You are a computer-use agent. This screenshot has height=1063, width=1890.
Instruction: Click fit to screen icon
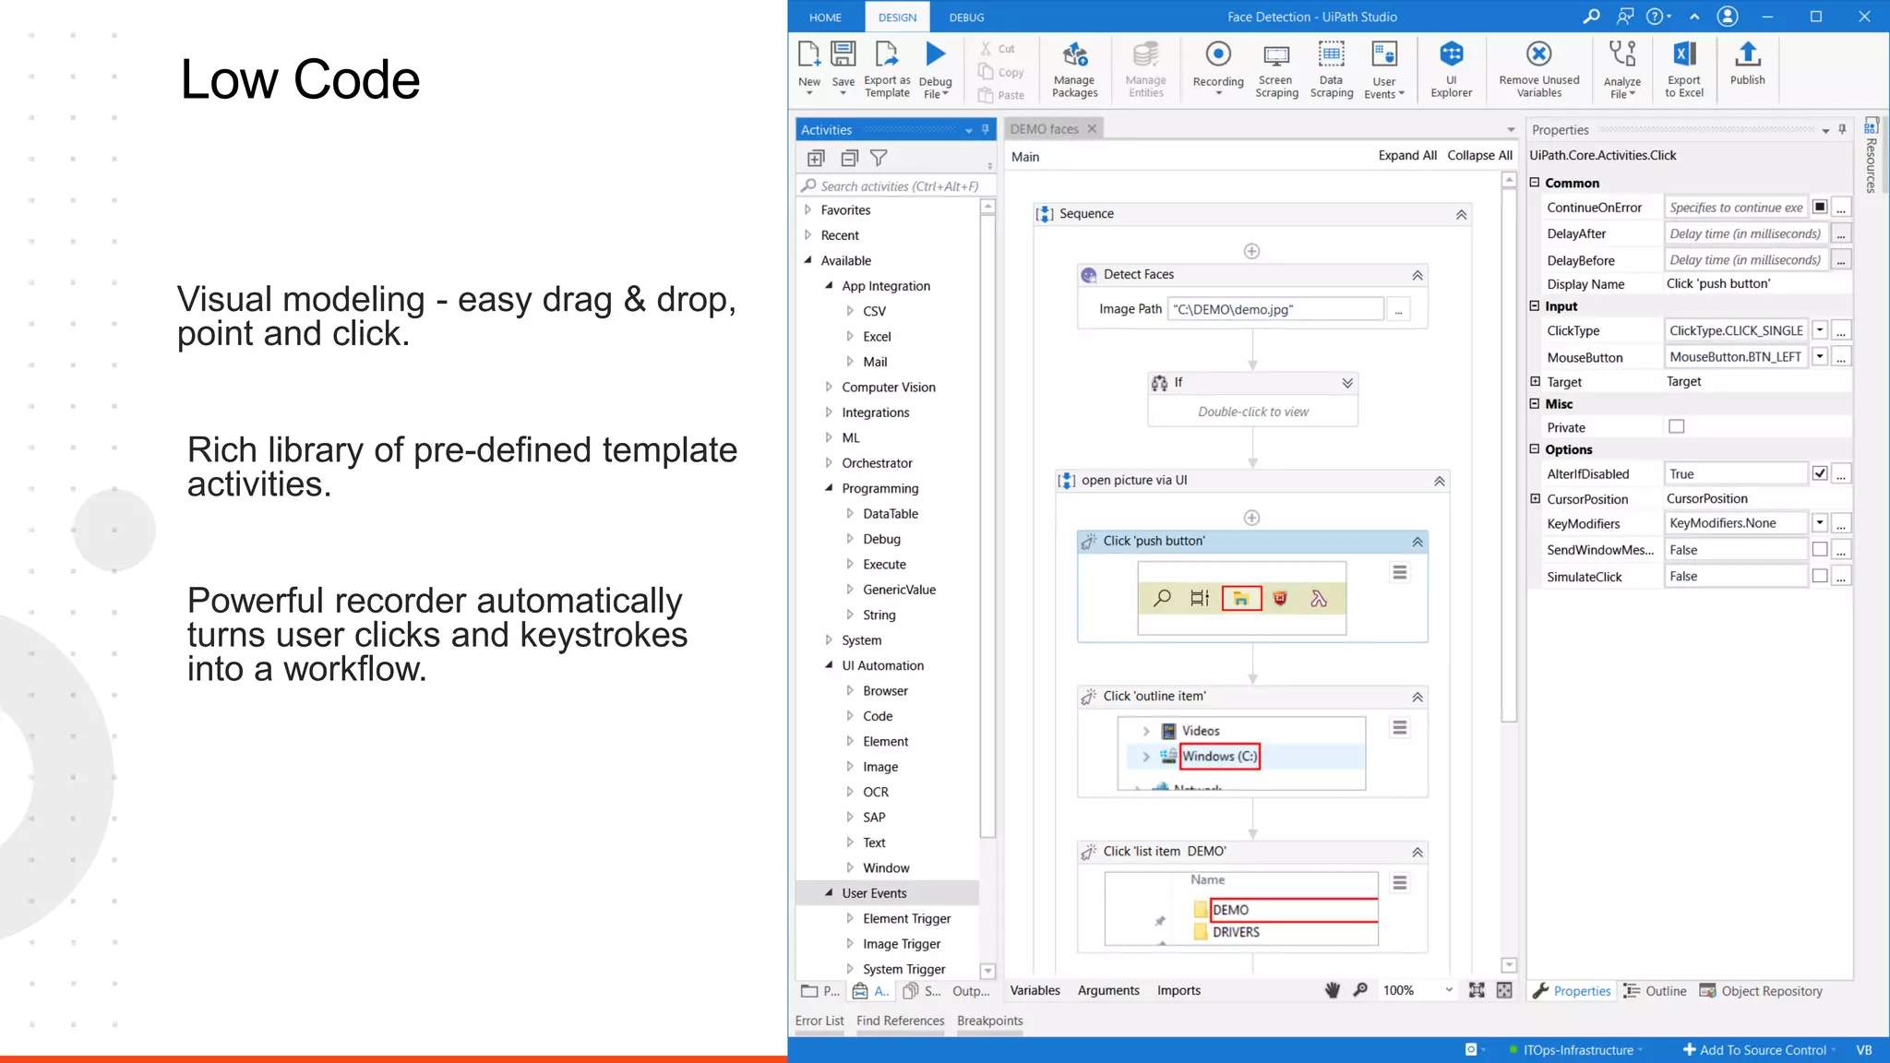click(1477, 990)
